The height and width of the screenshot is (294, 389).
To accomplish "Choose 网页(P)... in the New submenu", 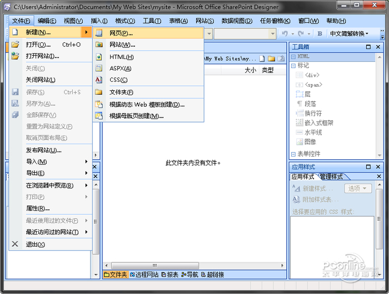I will pyautogui.click(x=148, y=33).
